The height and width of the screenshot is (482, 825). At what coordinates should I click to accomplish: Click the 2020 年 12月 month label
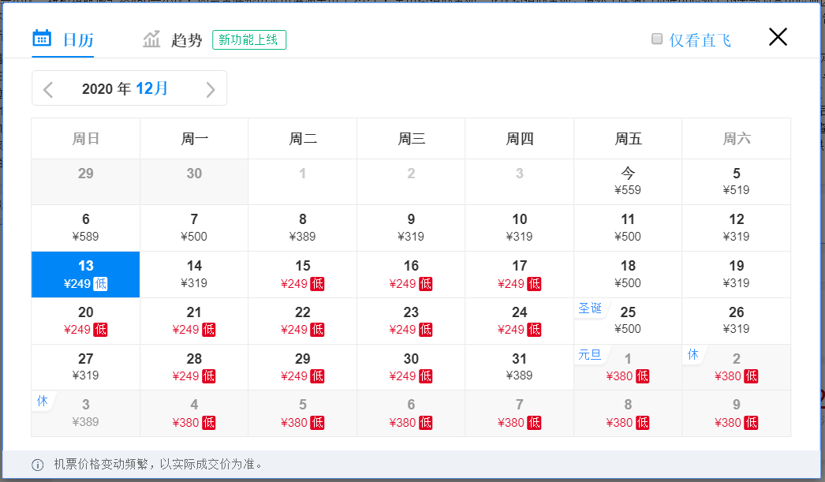125,88
